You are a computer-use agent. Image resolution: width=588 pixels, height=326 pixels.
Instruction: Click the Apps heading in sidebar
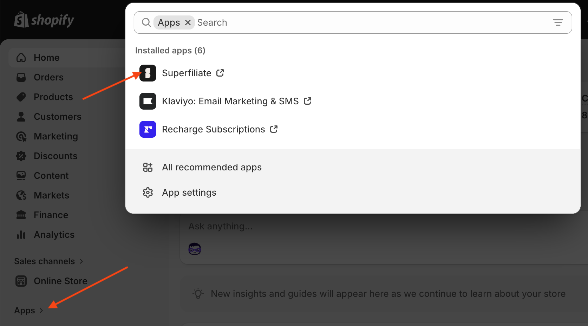(x=25, y=311)
